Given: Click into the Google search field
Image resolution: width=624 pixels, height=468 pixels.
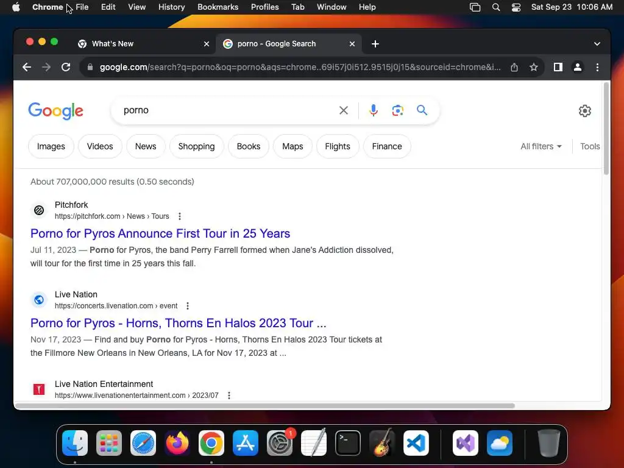Looking at the screenshot, I should (227, 110).
